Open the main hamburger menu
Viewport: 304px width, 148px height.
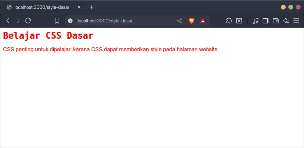296,21
